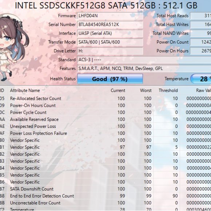The height and width of the screenshot is (211, 211).
Task: Click the Health Status label
Action: tap(63, 79)
